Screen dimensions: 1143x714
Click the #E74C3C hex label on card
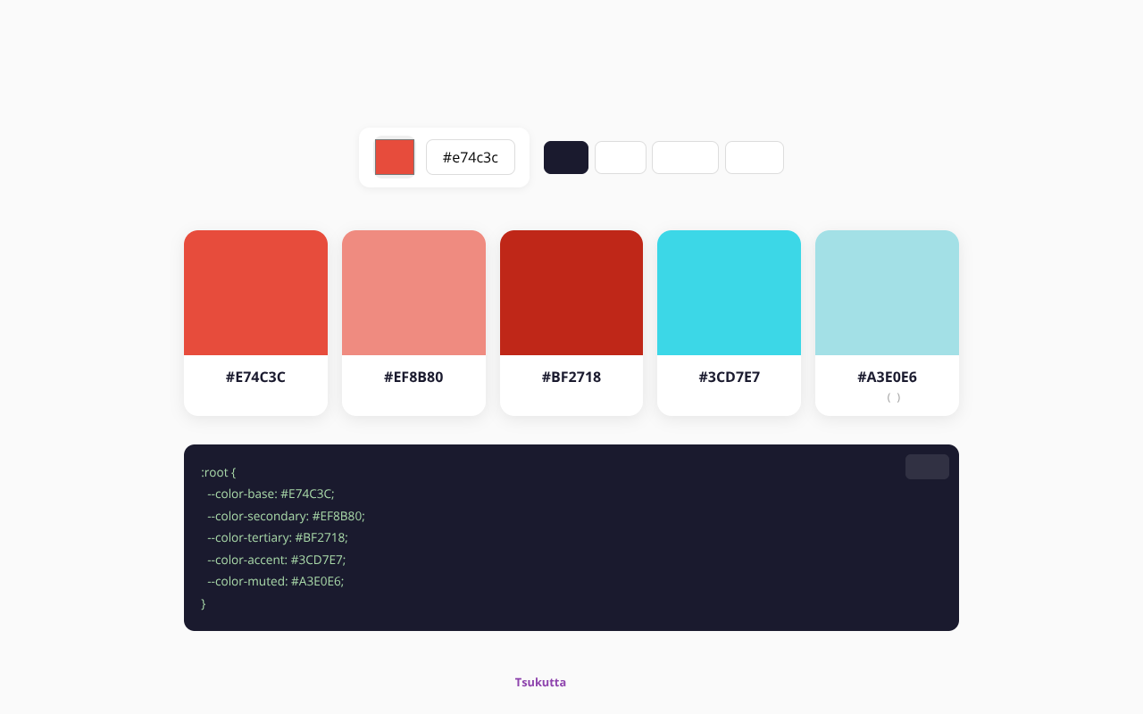point(255,377)
